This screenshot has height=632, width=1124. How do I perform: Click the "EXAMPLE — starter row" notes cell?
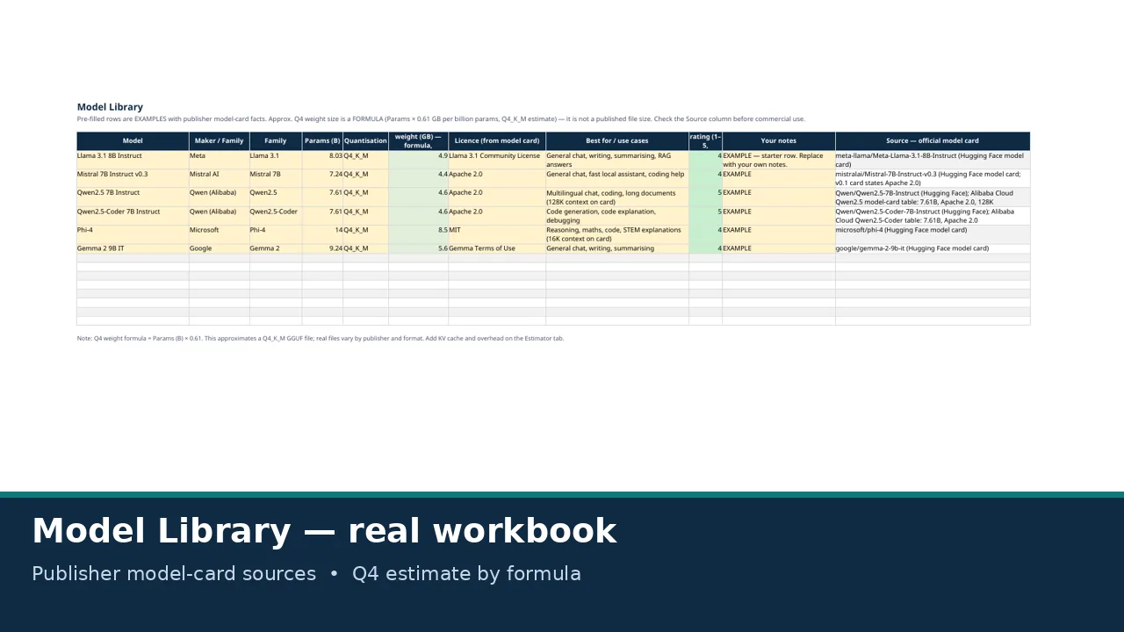point(779,160)
